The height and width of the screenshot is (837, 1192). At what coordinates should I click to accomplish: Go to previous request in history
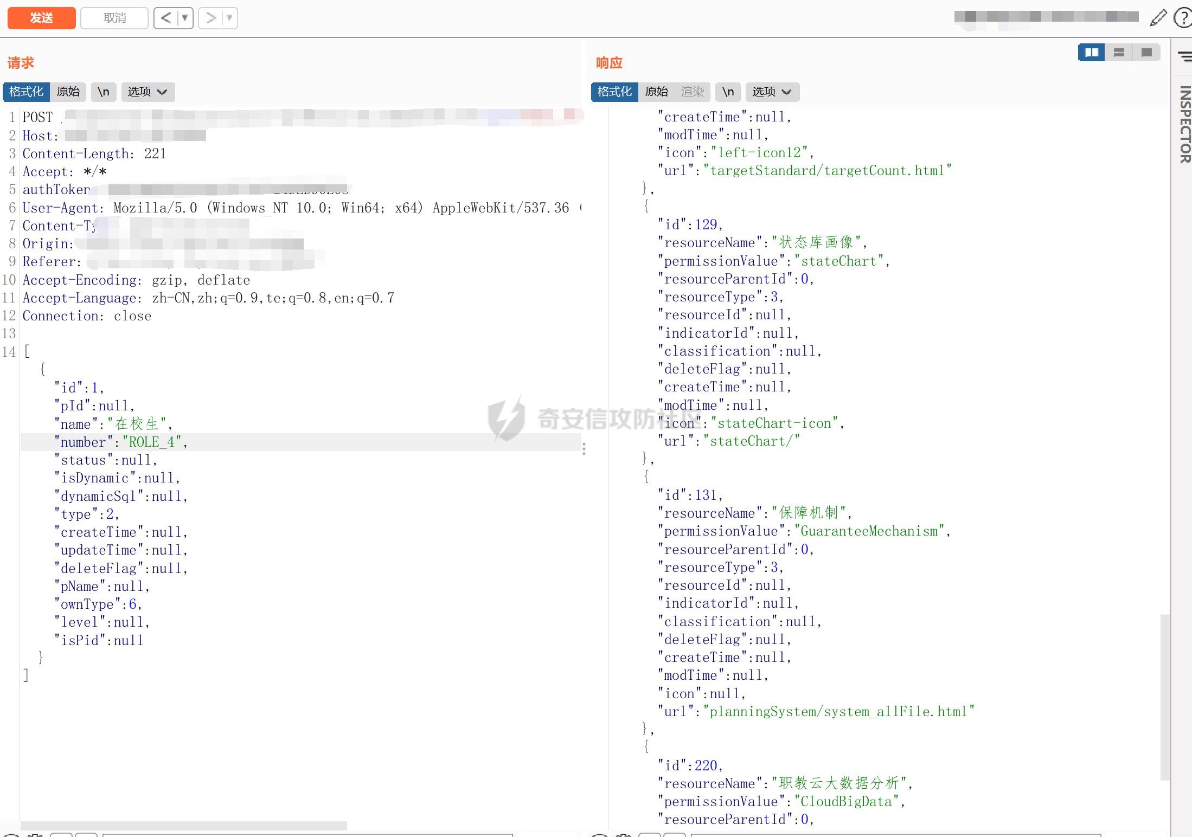click(166, 18)
